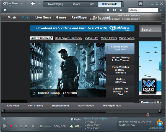Mute audio with the speaker icon
Viewport: 166px width, 132px height.
click(72, 126)
